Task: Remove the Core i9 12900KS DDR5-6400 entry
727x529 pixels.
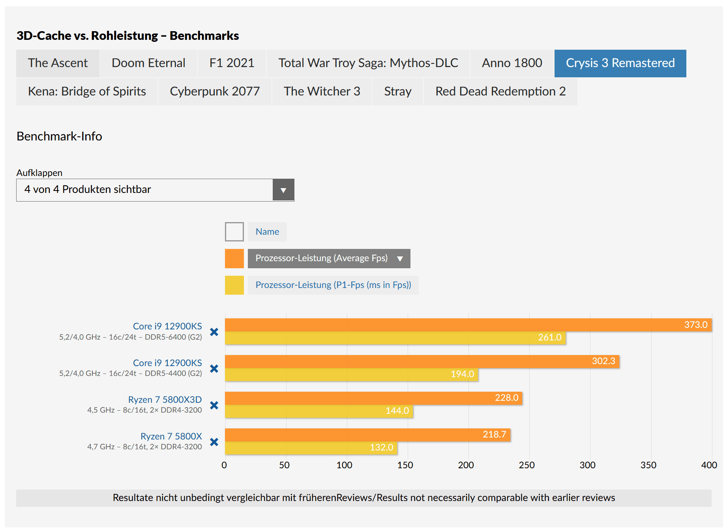Action: pyautogui.click(x=214, y=332)
